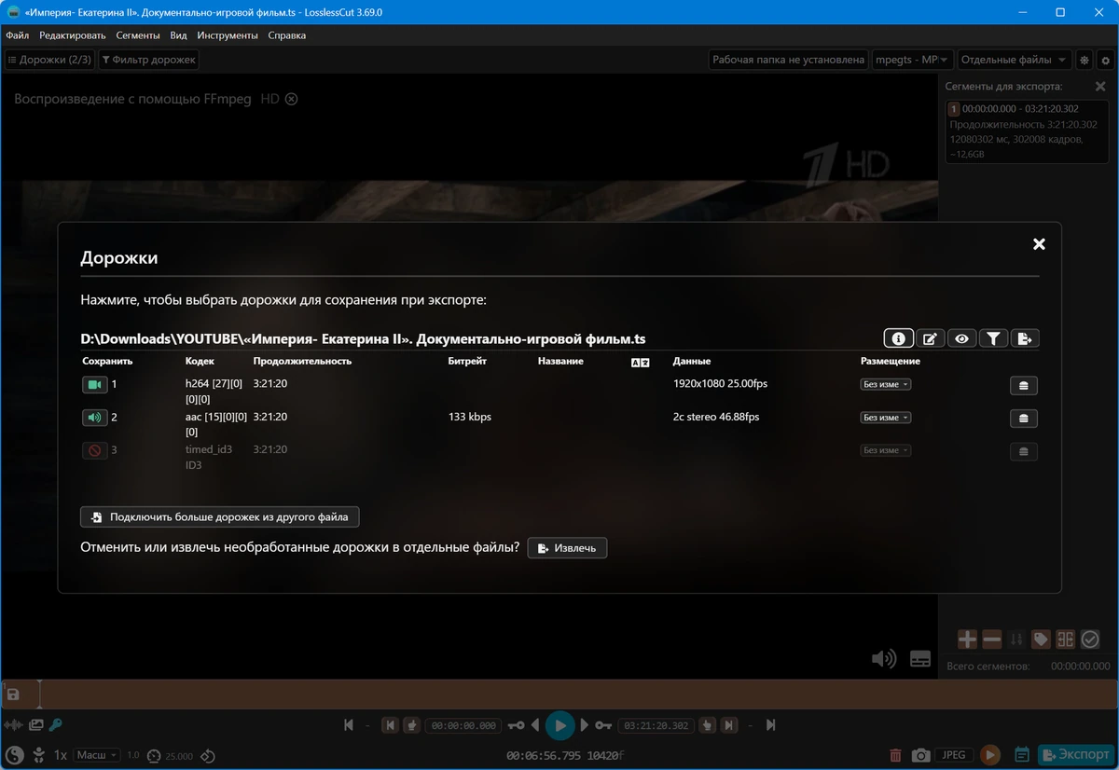
Task: Open settings with the gear icon
Action: (1106, 60)
